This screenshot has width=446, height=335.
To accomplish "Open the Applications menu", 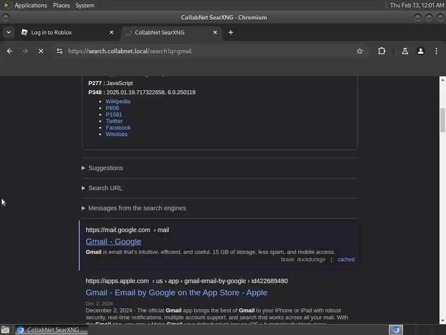I will pos(31,5).
